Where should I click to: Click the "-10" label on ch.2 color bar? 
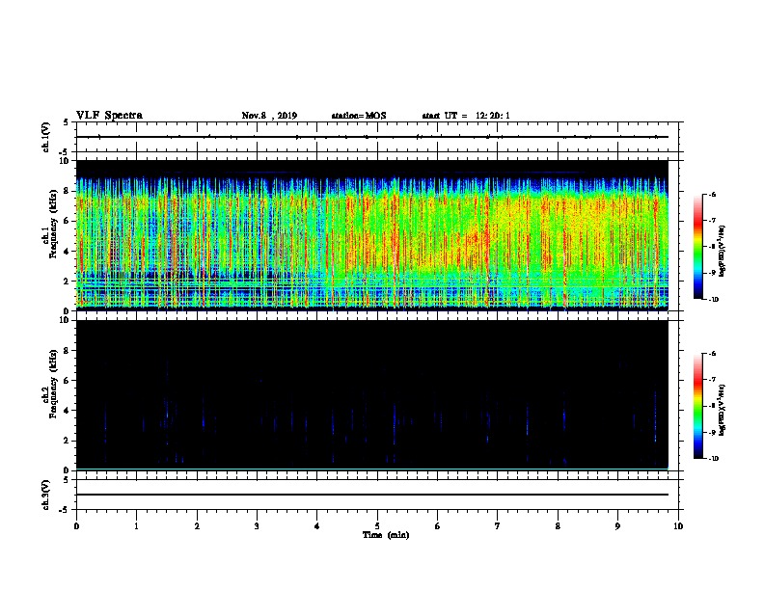coord(713,459)
